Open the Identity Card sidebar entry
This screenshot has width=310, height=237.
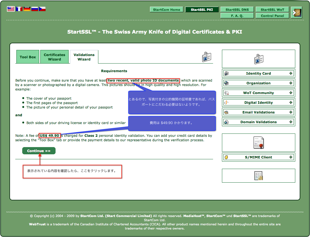[259, 74]
